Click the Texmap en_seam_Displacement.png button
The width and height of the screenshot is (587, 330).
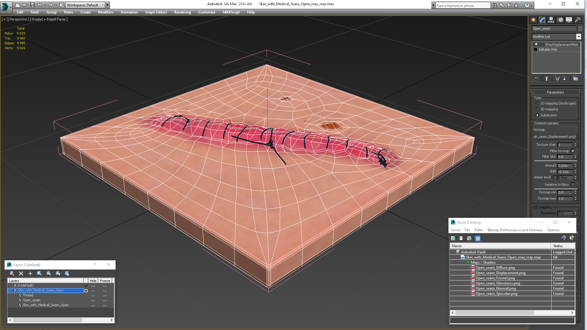tap(555, 137)
